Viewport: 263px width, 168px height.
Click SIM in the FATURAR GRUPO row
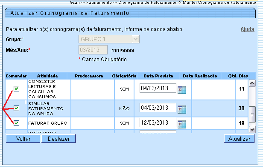124,123
